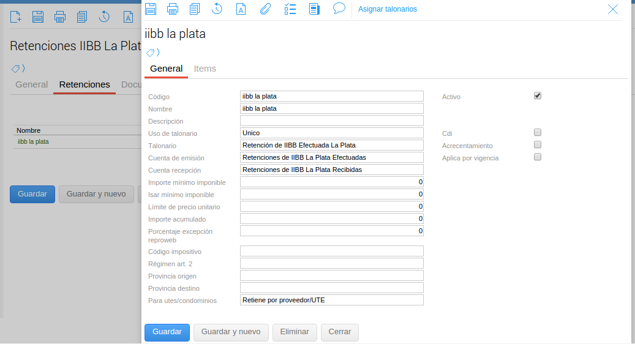Click Asignar talonarios link
The width and height of the screenshot is (635, 344).
tap(388, 9)
